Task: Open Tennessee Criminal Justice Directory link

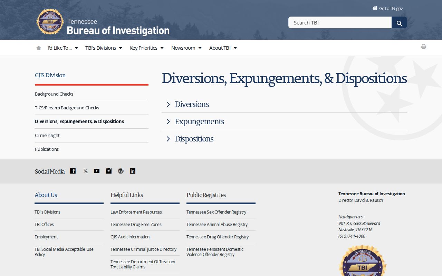Action: click(x=143, y=249)
